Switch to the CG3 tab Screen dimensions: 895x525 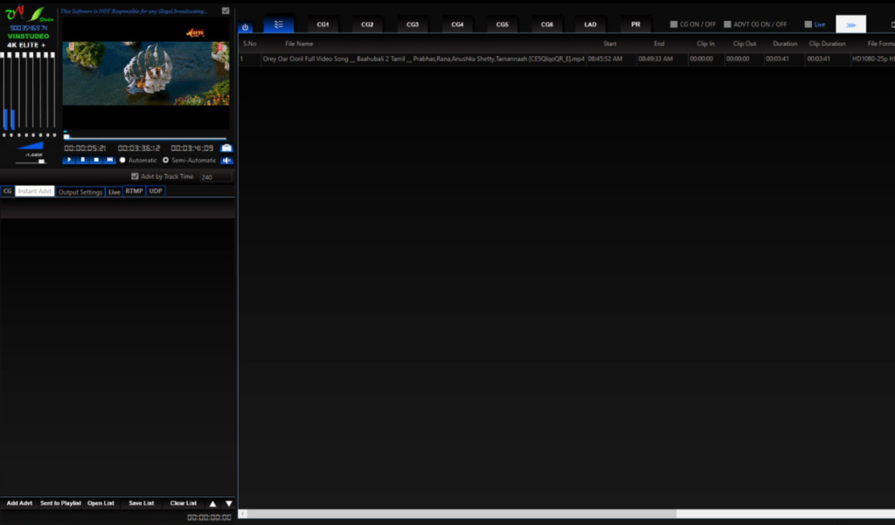click(413, 24)
